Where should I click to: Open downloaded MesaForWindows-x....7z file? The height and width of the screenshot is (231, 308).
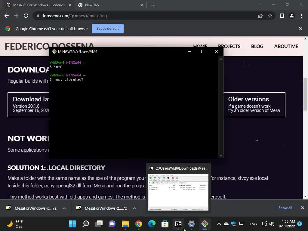32,208
